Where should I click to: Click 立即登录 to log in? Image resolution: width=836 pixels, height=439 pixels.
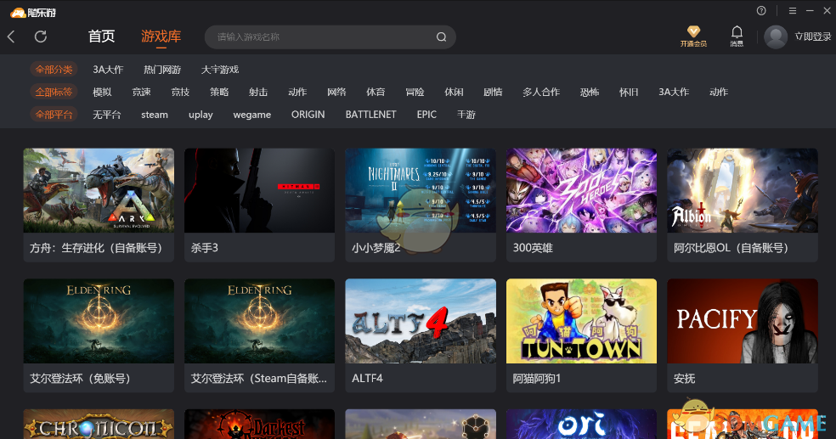[812, 37]
